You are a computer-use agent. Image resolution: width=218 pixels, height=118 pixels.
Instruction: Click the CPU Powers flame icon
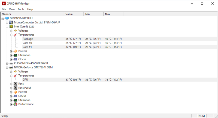[16, 51]
